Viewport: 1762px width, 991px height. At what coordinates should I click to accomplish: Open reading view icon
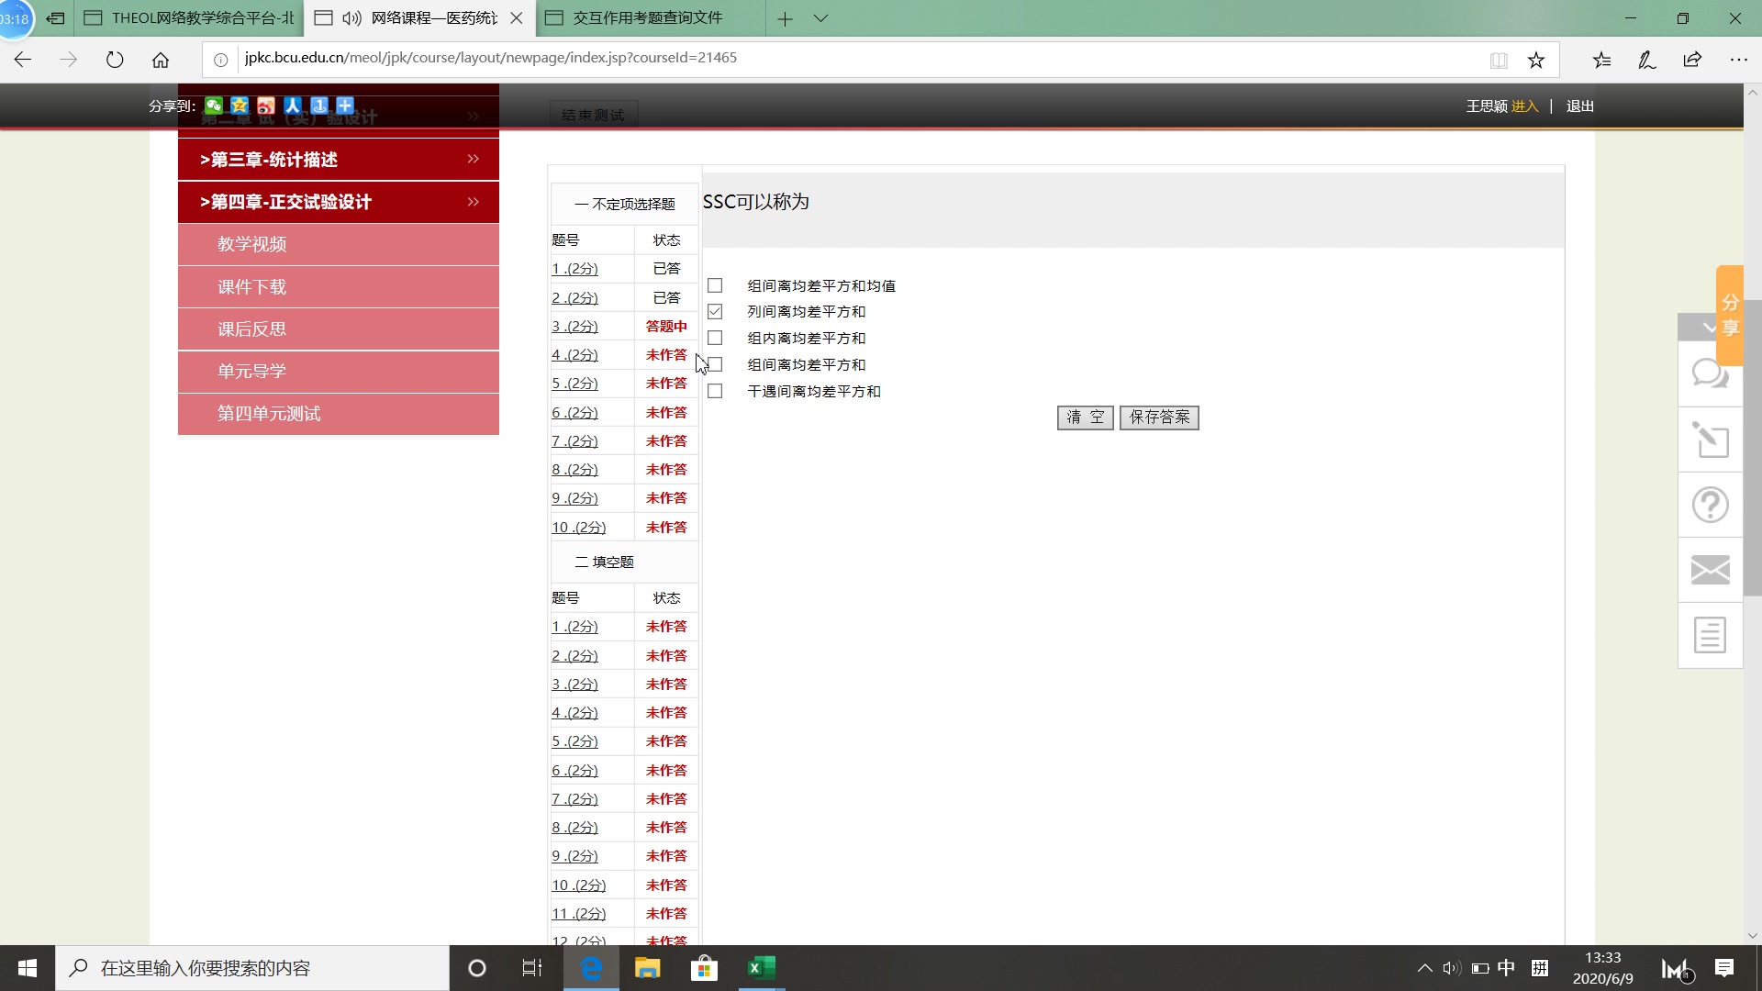pos(1499,60)
